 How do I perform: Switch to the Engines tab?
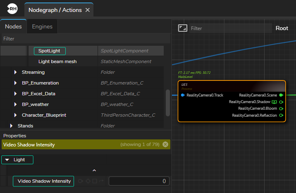[42, 26]
